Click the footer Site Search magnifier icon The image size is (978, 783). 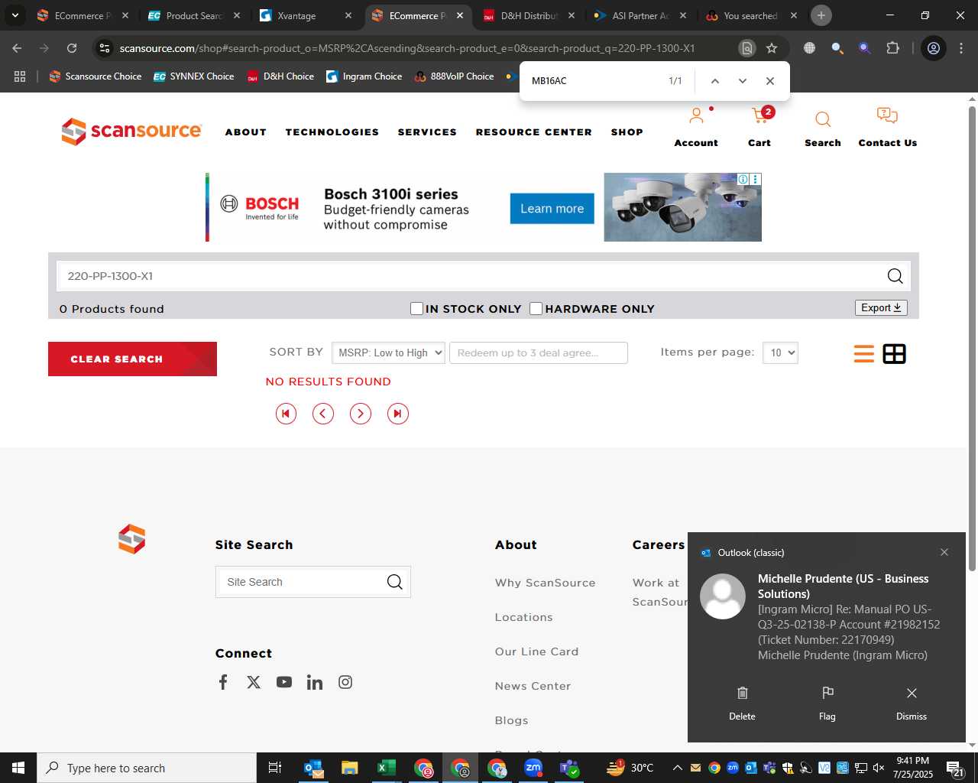coord(394,582)
